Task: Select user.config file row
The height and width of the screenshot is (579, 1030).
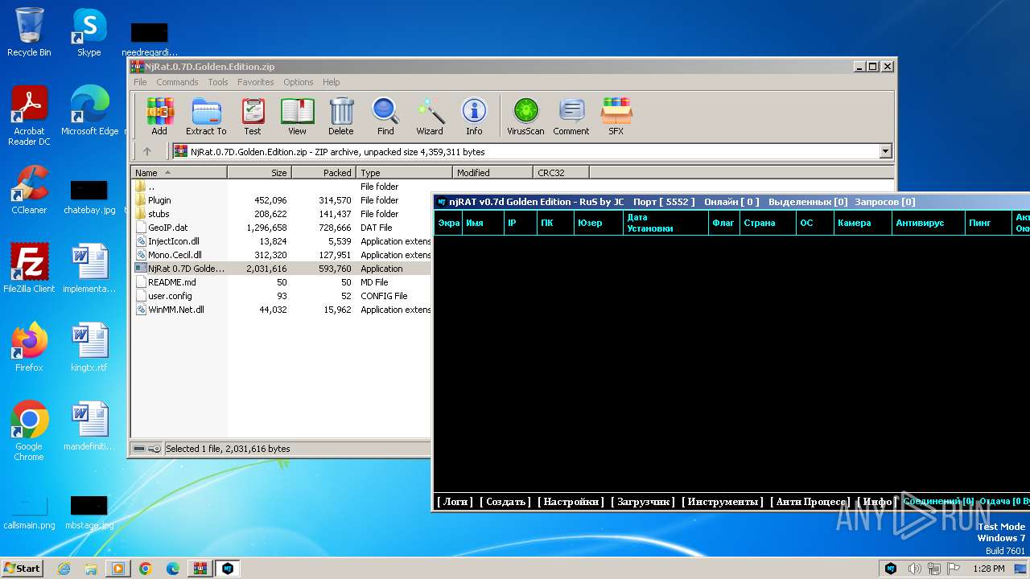Action: [x=282, y=296]
